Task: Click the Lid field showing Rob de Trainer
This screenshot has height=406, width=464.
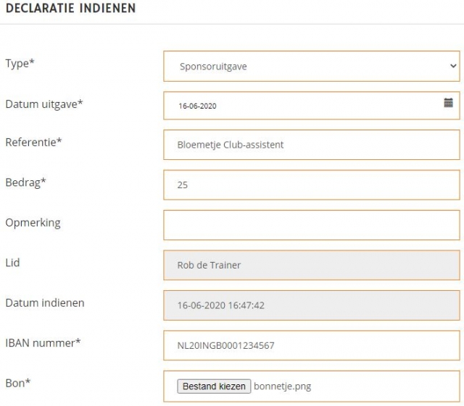Action: [311, 265]
